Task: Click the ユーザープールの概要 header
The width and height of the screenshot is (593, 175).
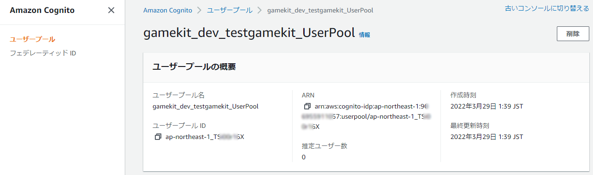Action: (x=194, y=66)
